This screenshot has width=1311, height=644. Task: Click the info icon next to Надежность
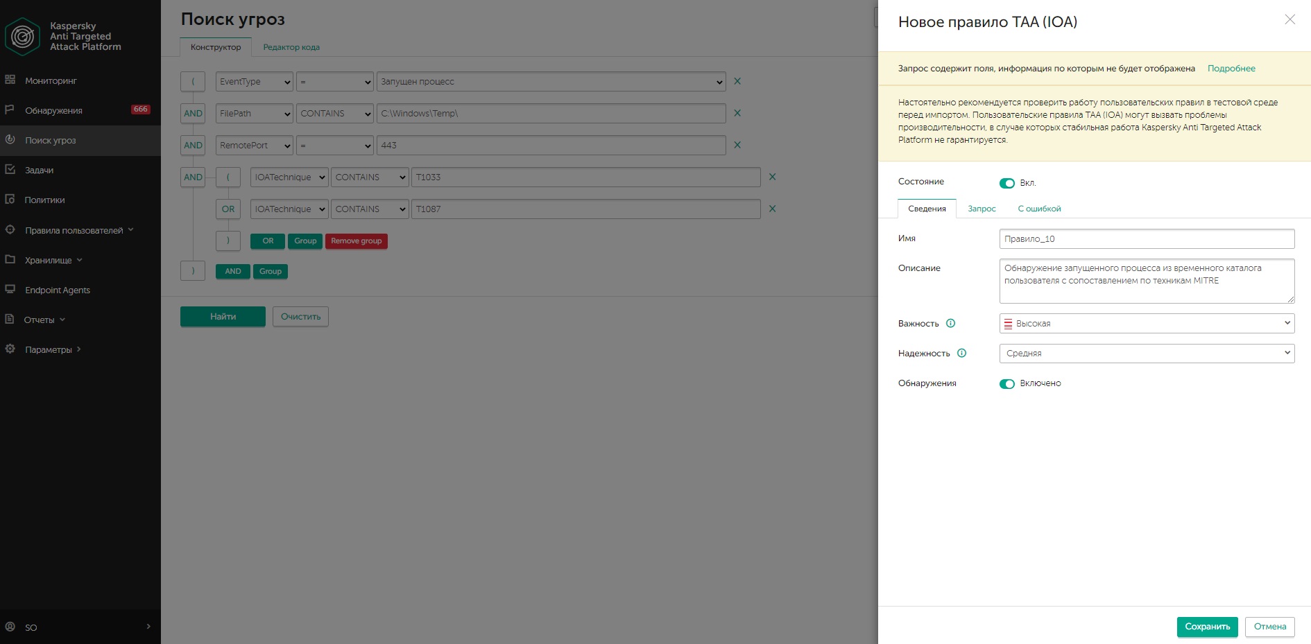coord(961,353)
